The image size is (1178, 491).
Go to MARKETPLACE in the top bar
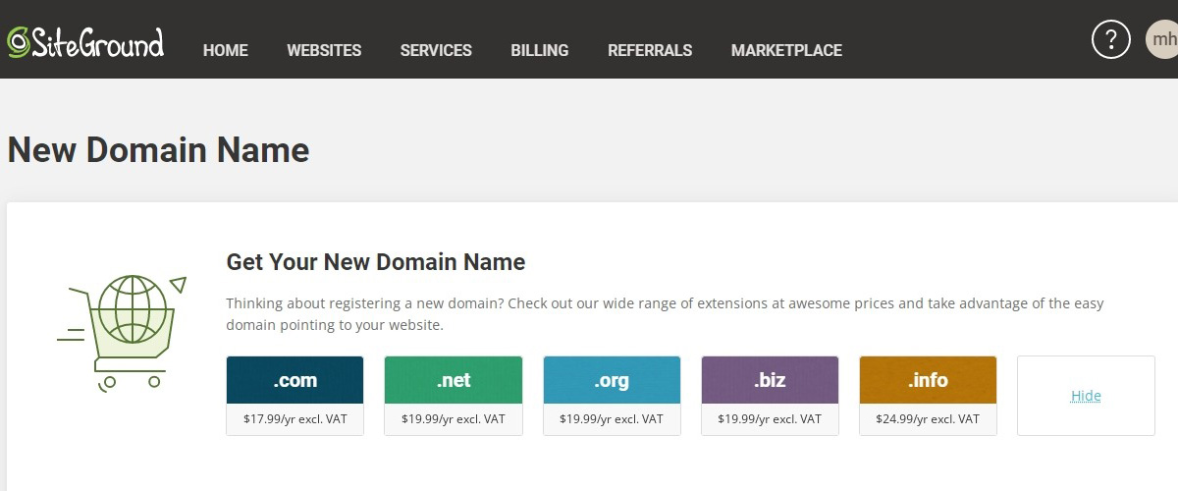pos(786,50)
